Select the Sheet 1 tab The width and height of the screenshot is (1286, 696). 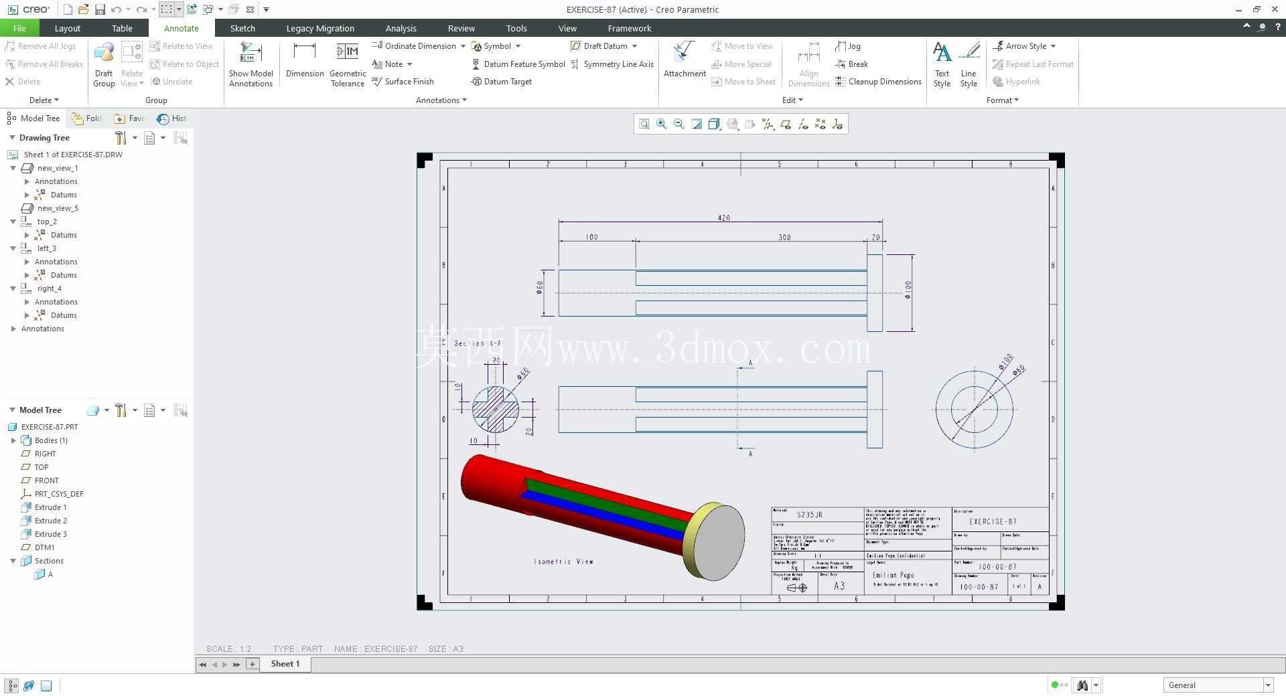click(285, 664)
